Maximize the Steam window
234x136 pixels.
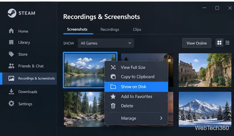[217, 8]
